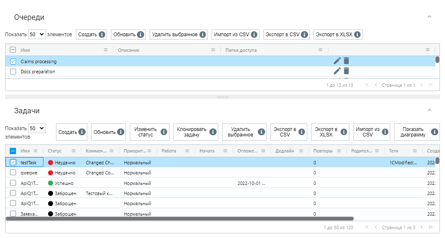Toggle the select-all checkbox in the tasks header

(13, 151)
